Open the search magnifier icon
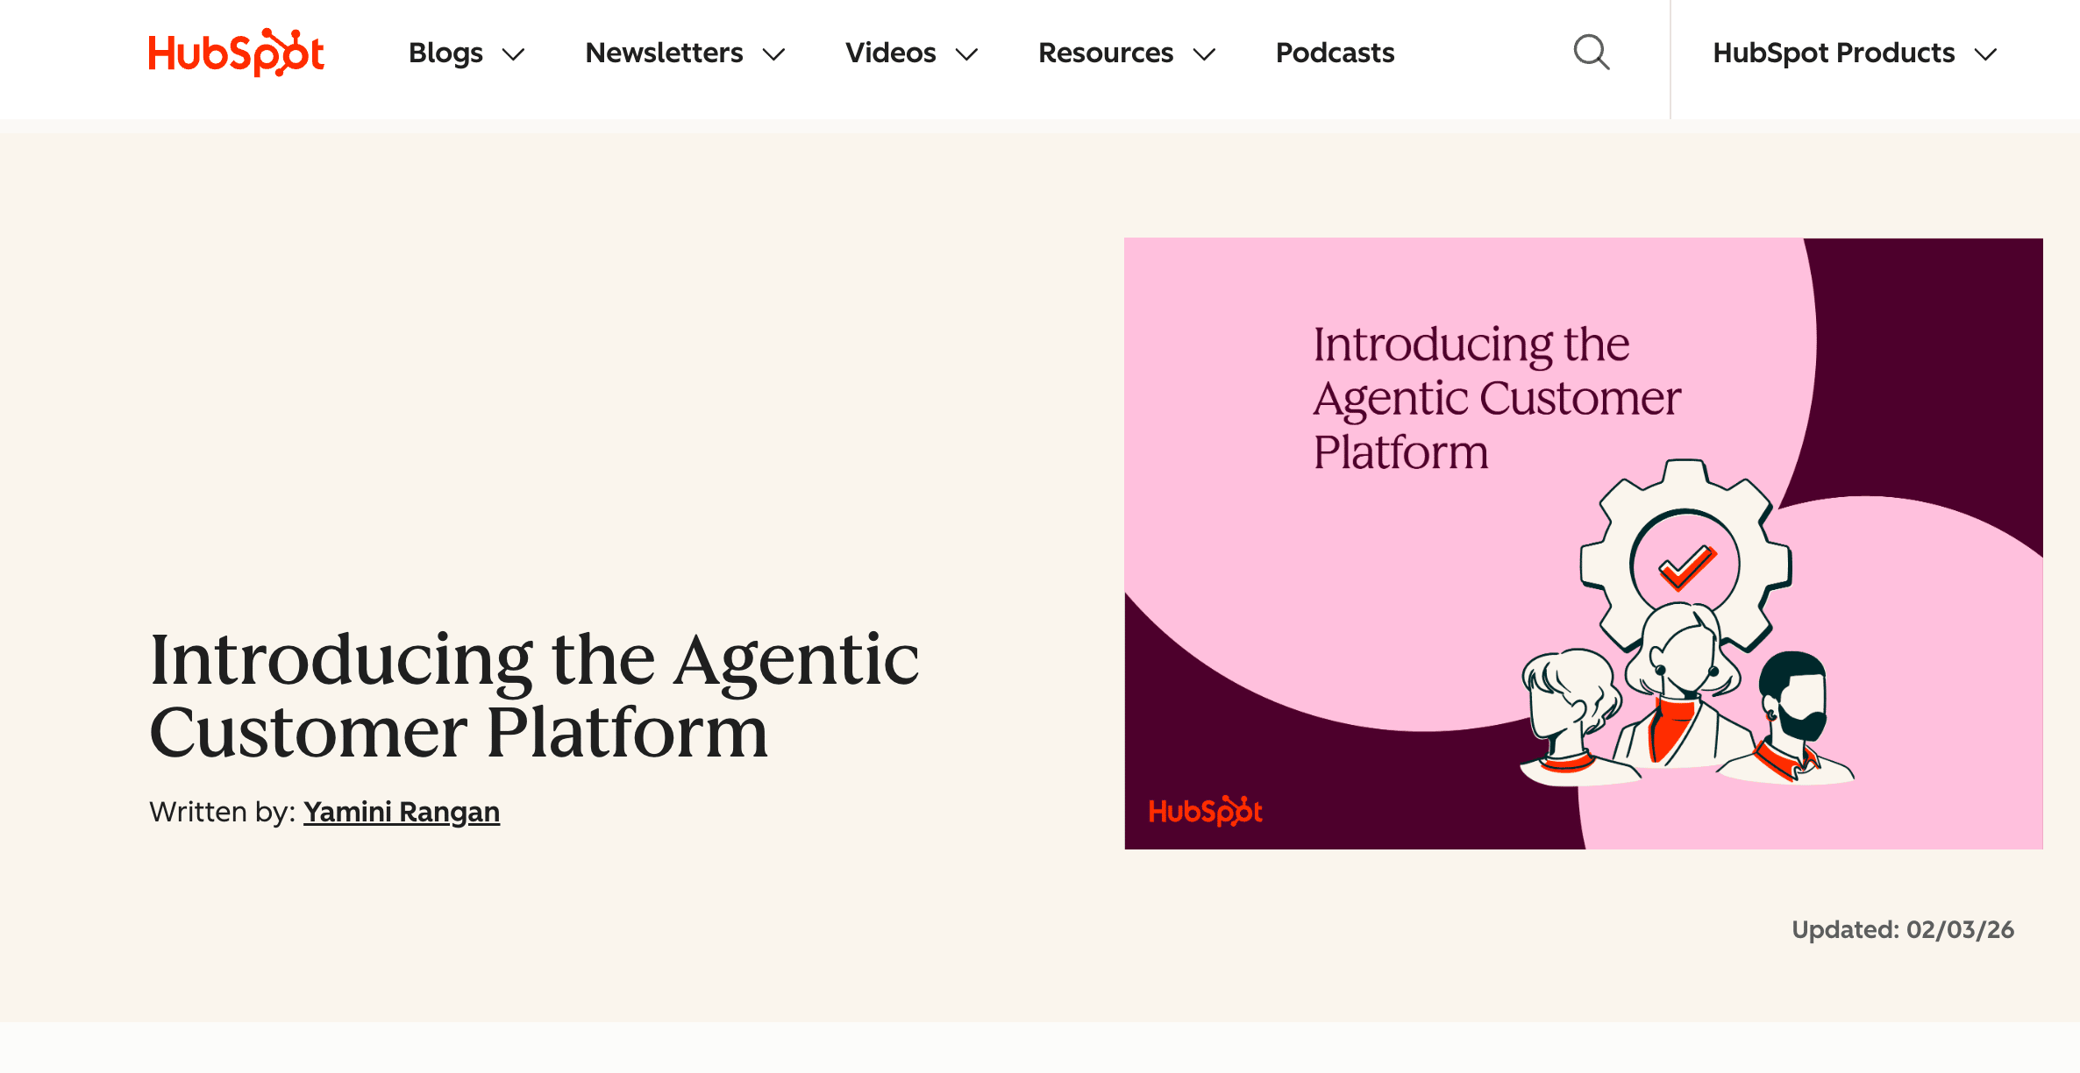2080x1073 pixels. pos(1591,53)
